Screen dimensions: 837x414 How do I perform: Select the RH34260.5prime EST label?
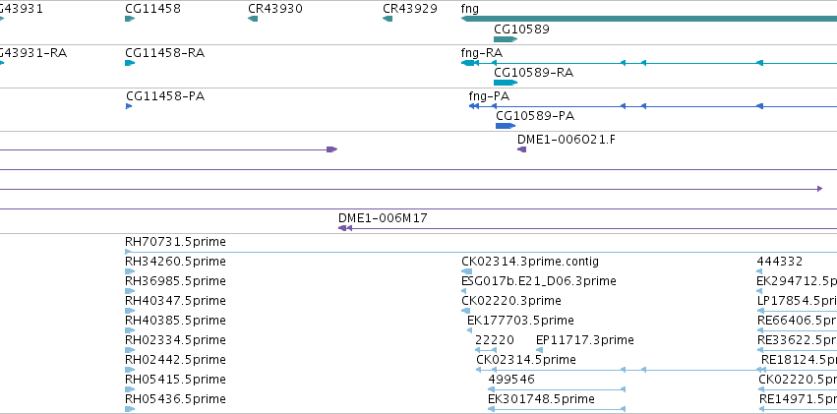click(x=175, y=262)
